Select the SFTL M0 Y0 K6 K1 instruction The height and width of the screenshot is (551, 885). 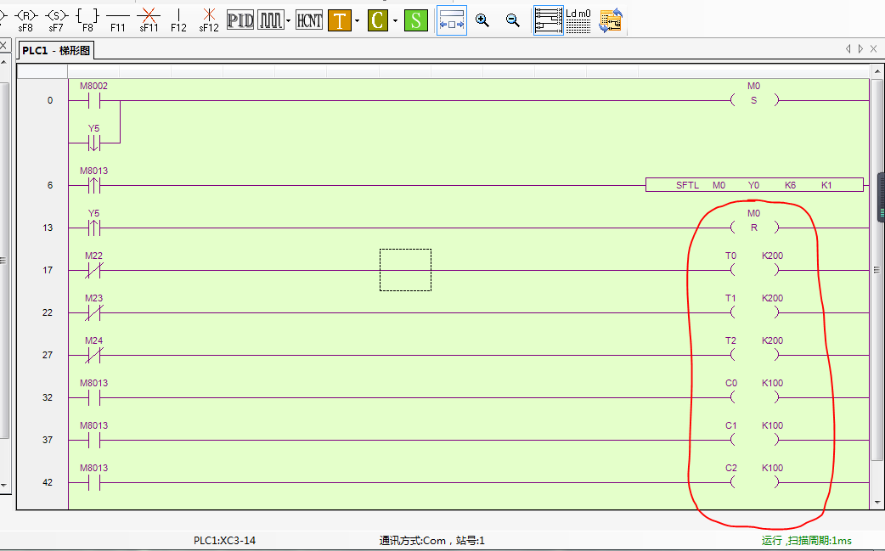(754, 185)
